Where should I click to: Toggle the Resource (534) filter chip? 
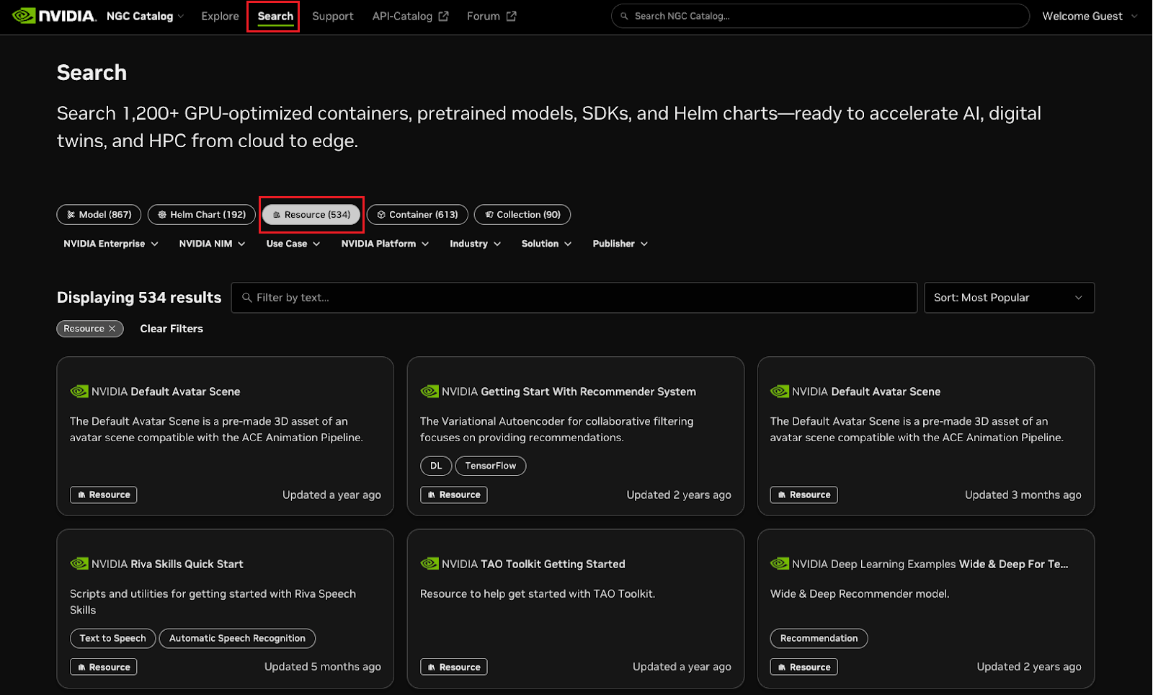click(311, 214)
